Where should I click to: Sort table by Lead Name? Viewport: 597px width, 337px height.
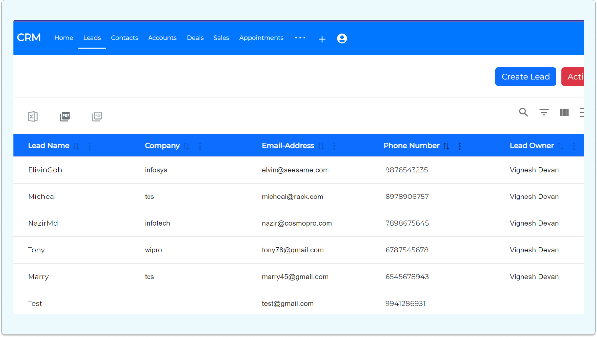tap(76, 146)
